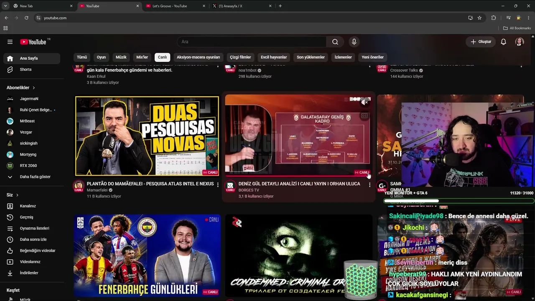Select the Evcil hayvanlar filter chip
This screenshot has width=535, height=301.
click(x=274, y=57)
